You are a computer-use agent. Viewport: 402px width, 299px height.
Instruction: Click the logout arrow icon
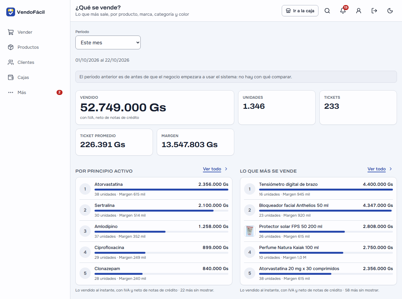click(x=374, y=11)
